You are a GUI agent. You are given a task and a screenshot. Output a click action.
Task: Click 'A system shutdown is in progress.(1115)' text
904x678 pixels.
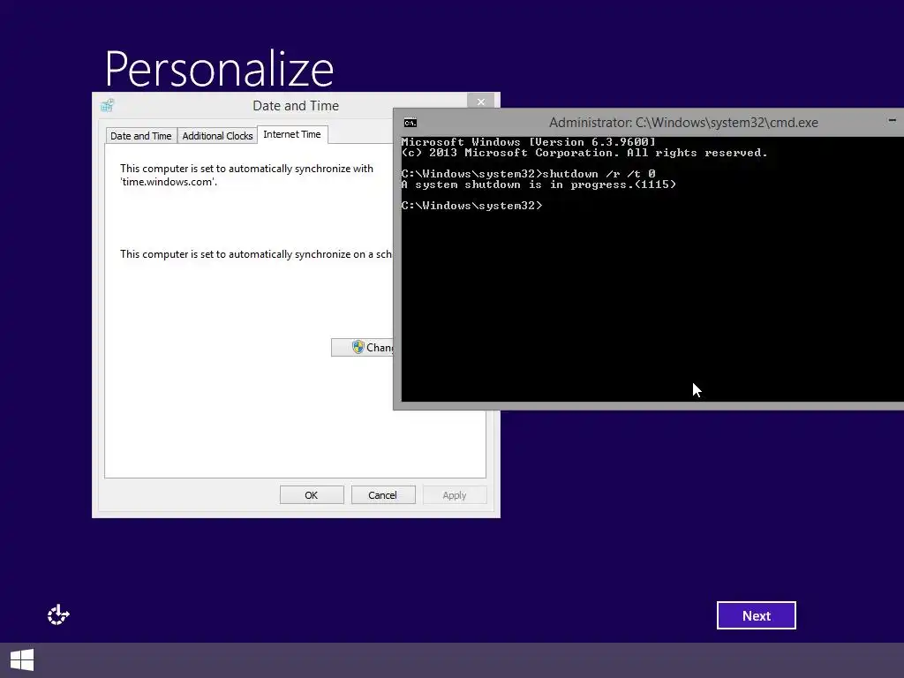click(x=539, y=185)
